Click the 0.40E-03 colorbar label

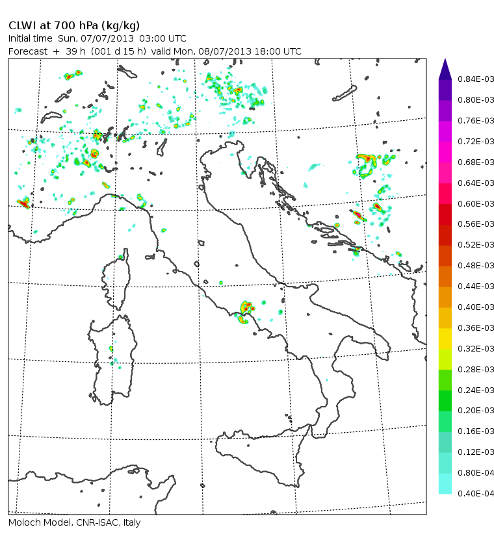(x=476, y=307)
